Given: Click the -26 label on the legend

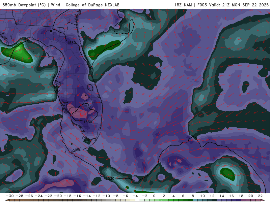Looking at the screenshot, I should pos(29,196).
